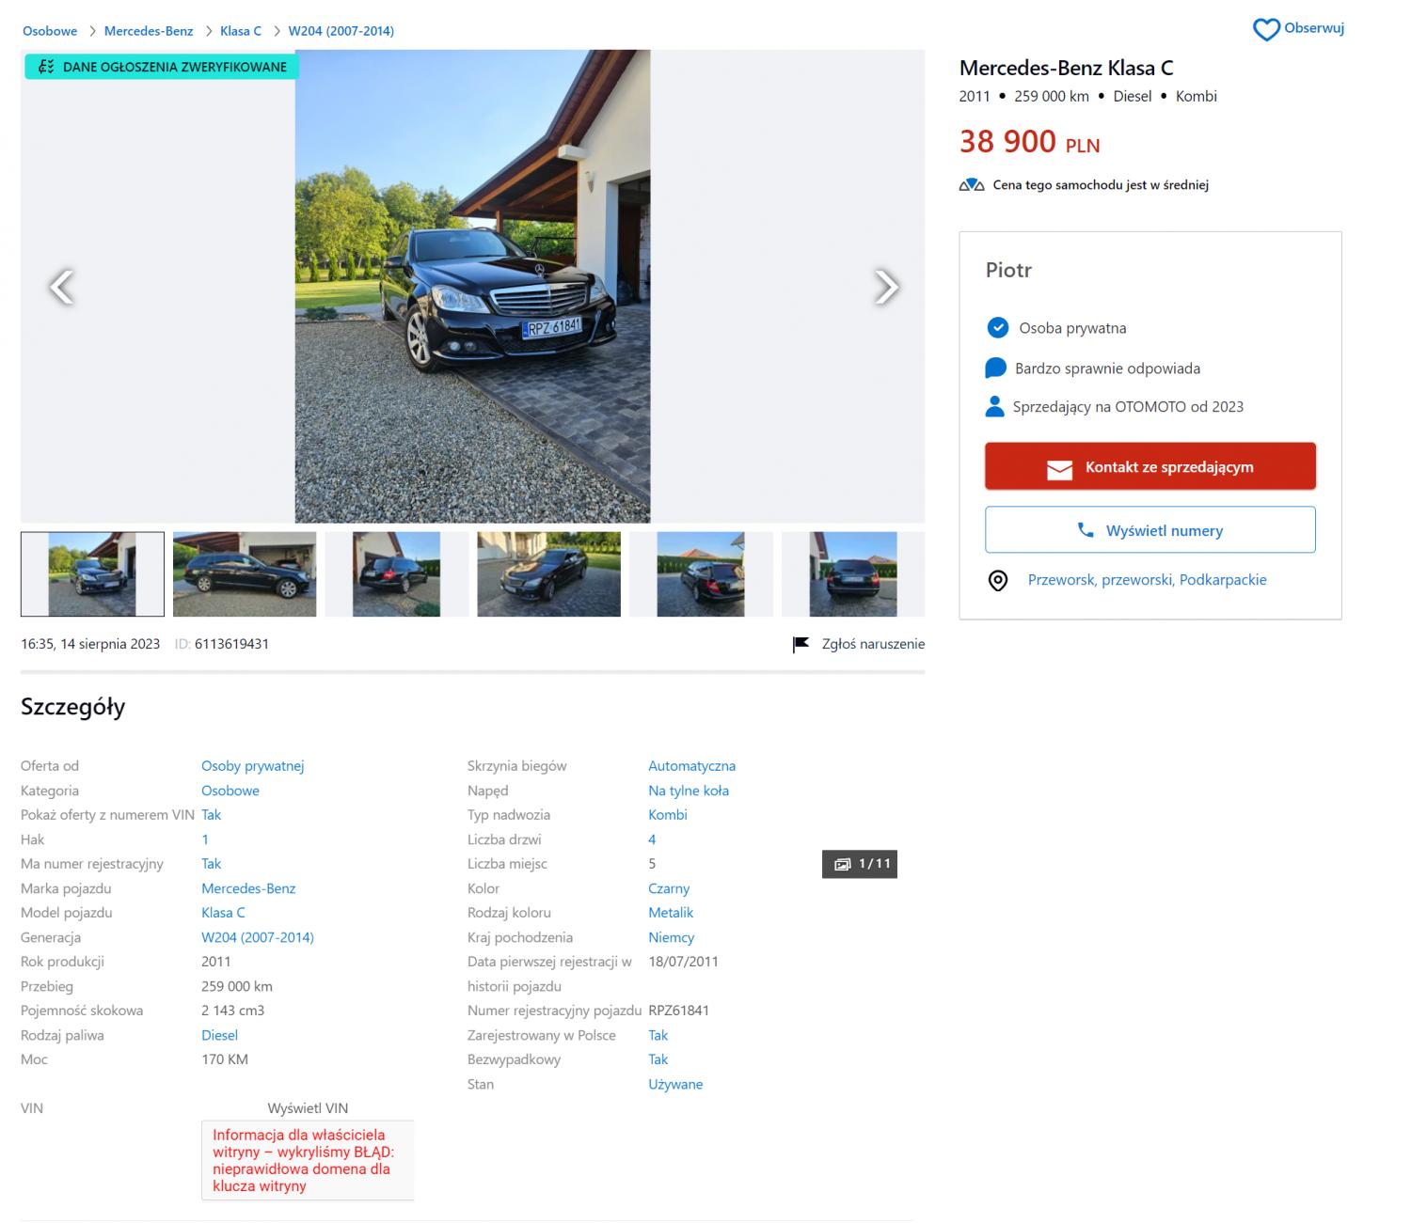
Task: Click Kontakt ze sprzedającym button
Action: [x=1149, y=466]
